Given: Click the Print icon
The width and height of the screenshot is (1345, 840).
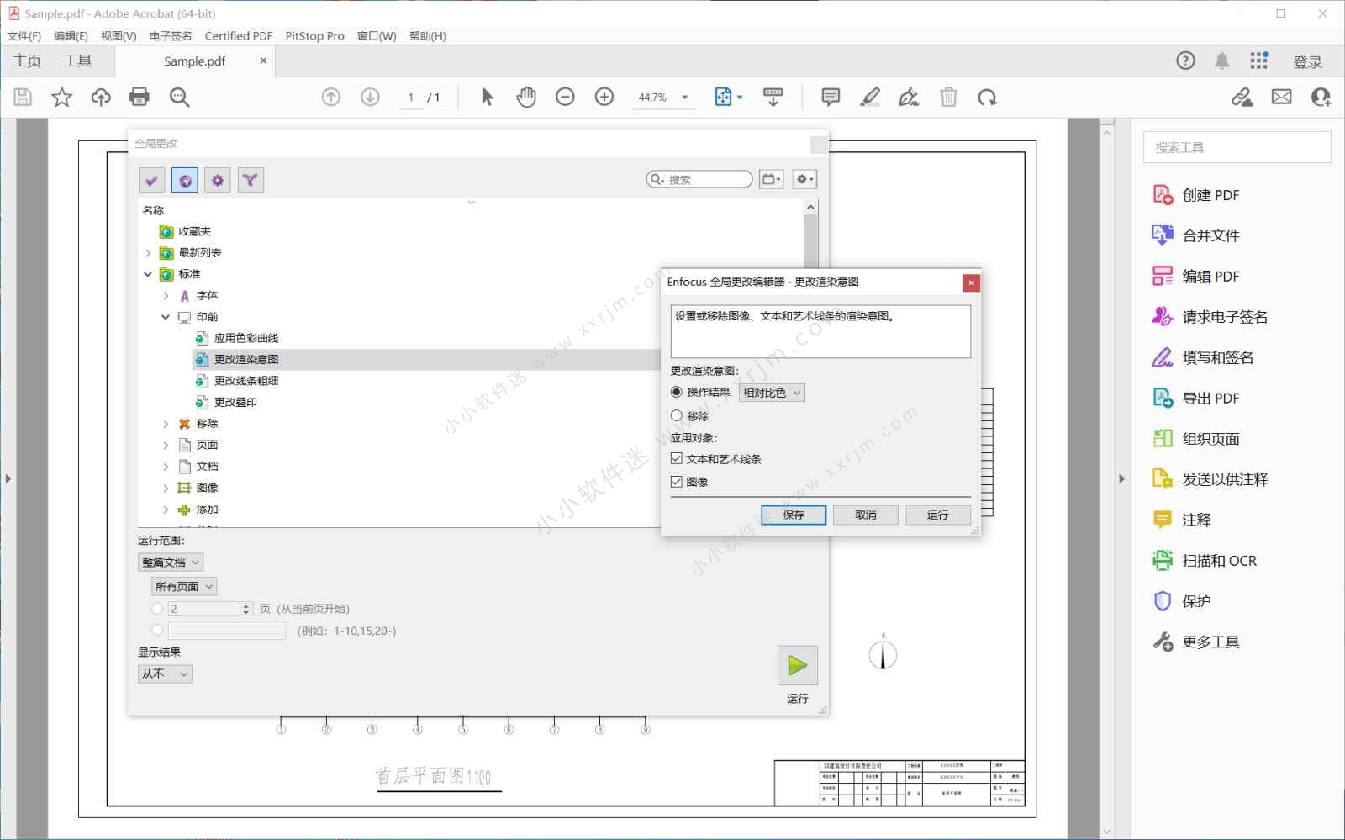Looking at the screenshot, I should click(140, 98).
